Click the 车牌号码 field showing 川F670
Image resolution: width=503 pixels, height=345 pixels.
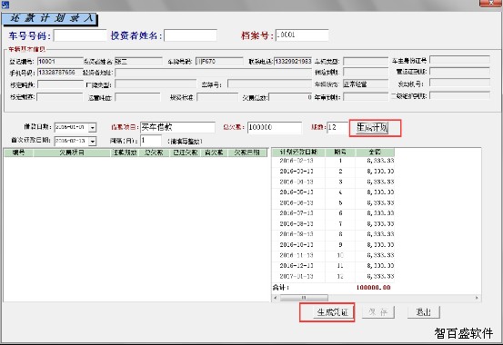(x=219, y=61)
